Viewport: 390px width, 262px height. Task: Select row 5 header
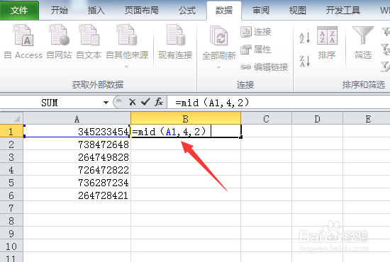11,182
